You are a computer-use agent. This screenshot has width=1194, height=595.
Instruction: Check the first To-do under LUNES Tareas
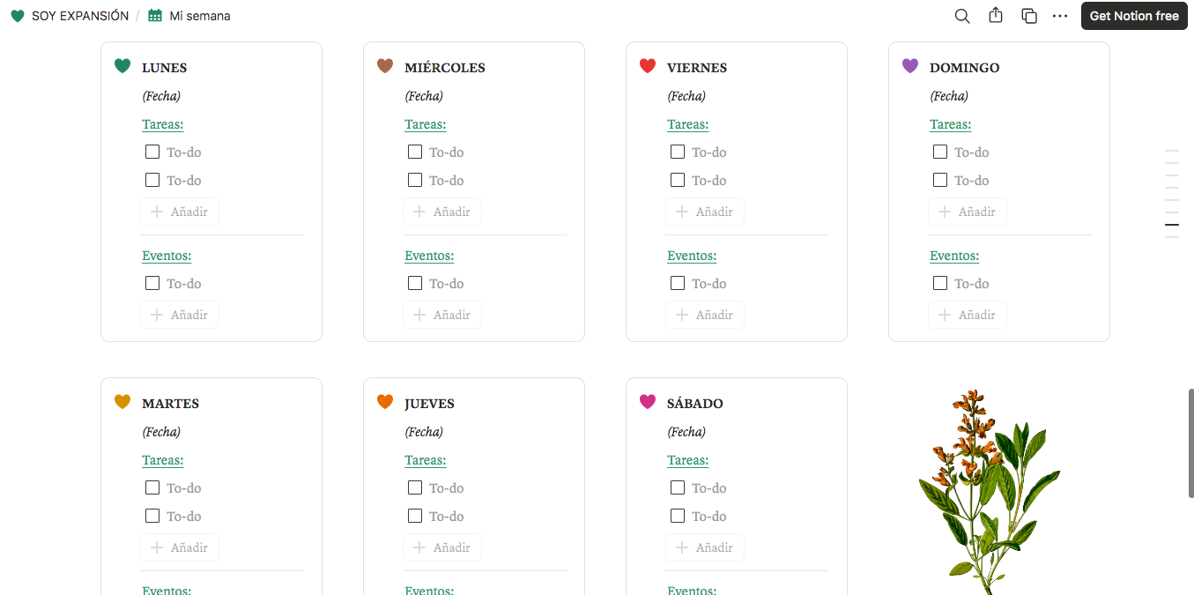pyautogui.click(x=152, y=152)
